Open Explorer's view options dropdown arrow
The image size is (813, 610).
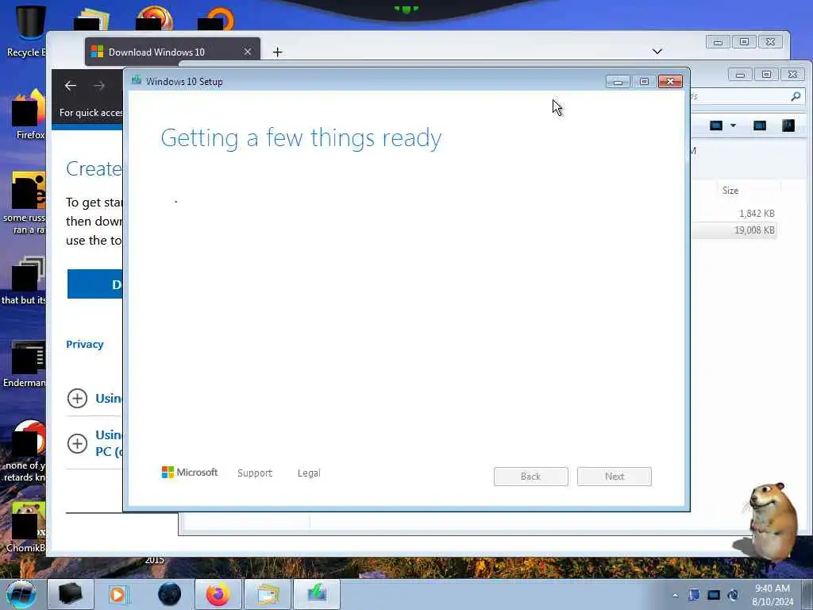(733, 125)
